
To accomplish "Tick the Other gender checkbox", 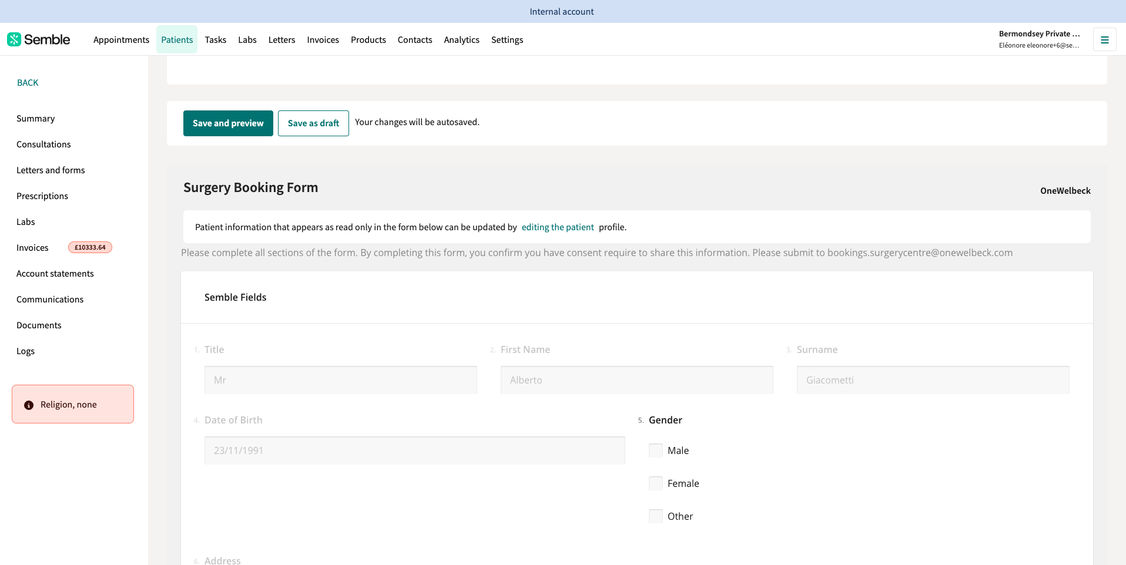I will (x=655, y=516).
